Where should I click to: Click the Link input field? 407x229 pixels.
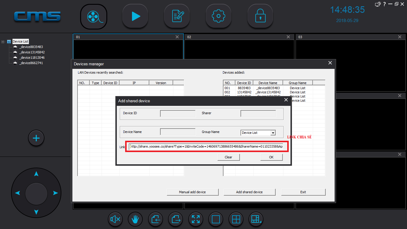tap(206, 147)
